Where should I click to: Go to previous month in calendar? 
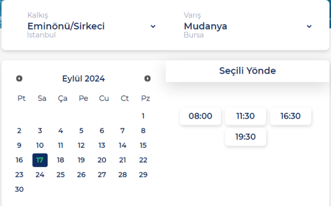click(19, 79)
